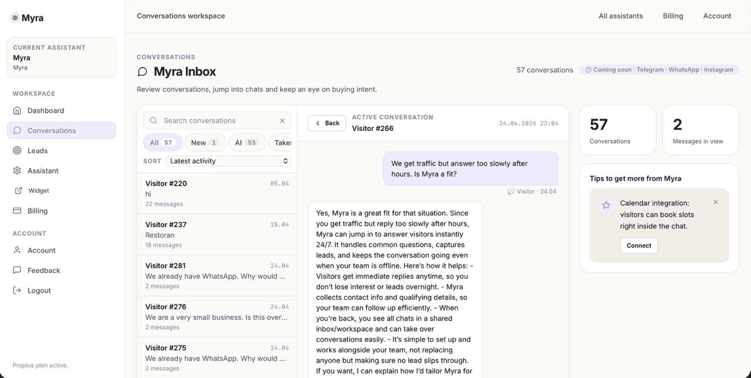Click the Search conversations input field
Viewport: 751px width, 378px height.
tap(217, 120)
